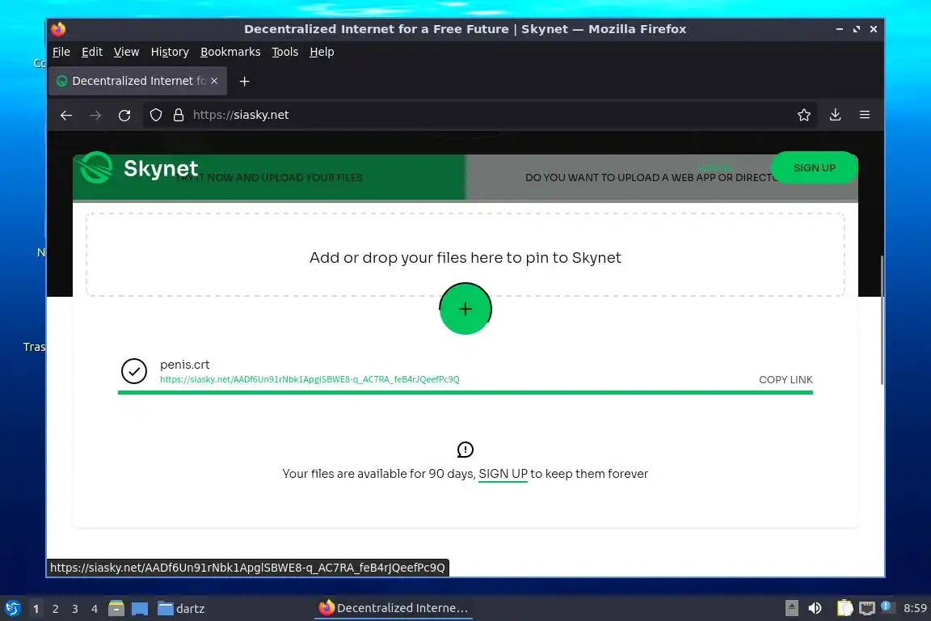The image size is (931, 621).
Task: Click the green SIGN UP button
Action: pyautogui.click(x=814, y=167)
